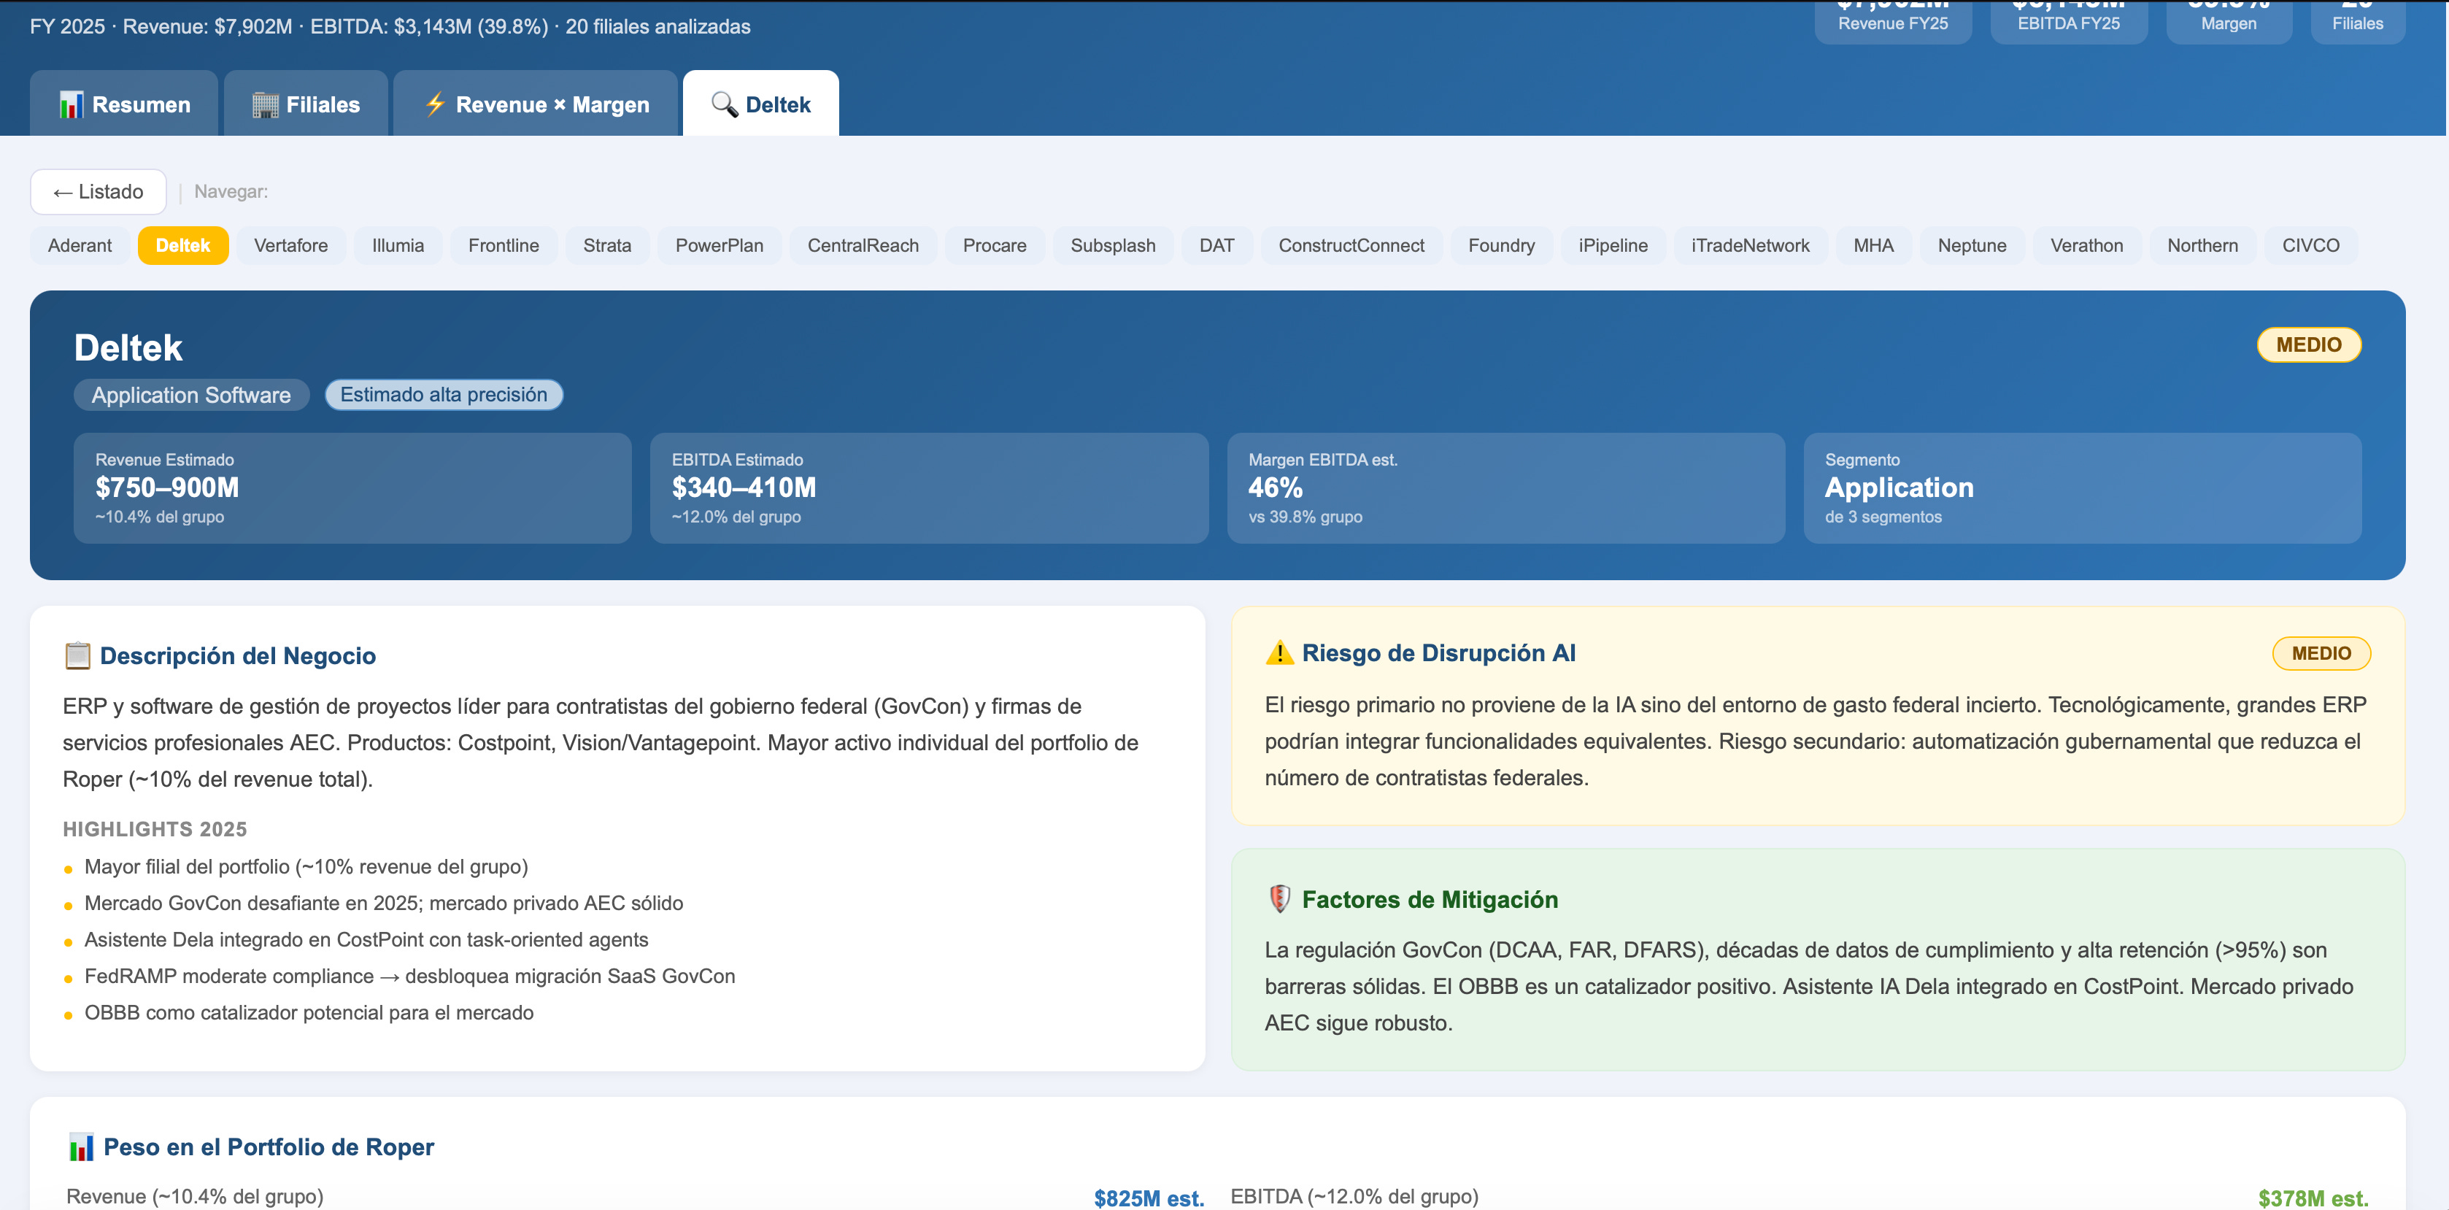Go back with the Listado button

tap(98, 192)
